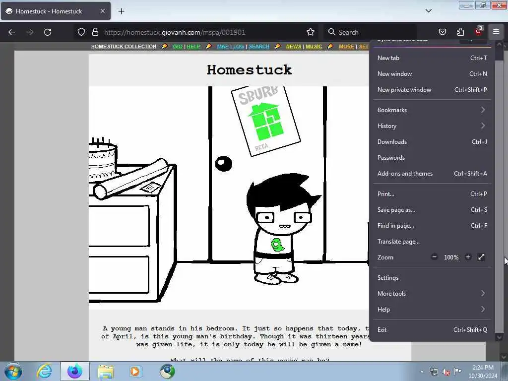This screenshot has height=381, width=508.
Task: Click the menu panel scrollbar up arrow
Action: 499,44
